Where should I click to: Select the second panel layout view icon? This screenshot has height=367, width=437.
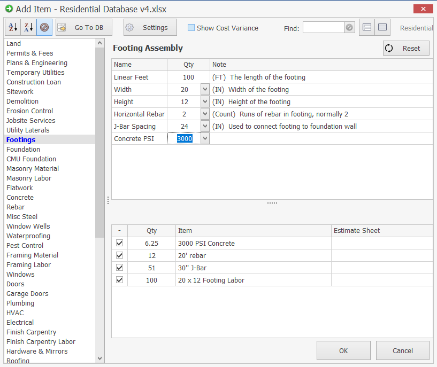click(x=382, y=27)
